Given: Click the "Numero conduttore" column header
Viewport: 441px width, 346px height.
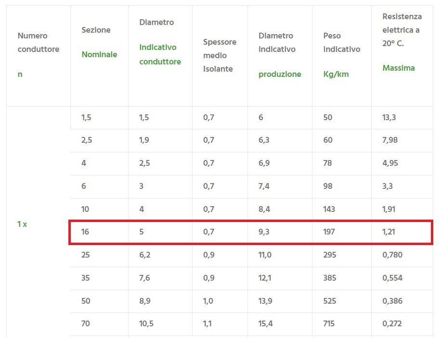Looking at the screenshot, I should (x=39, y=42).
